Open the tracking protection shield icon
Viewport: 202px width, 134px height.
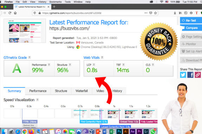pyautogui.click(x=35, y=13)
